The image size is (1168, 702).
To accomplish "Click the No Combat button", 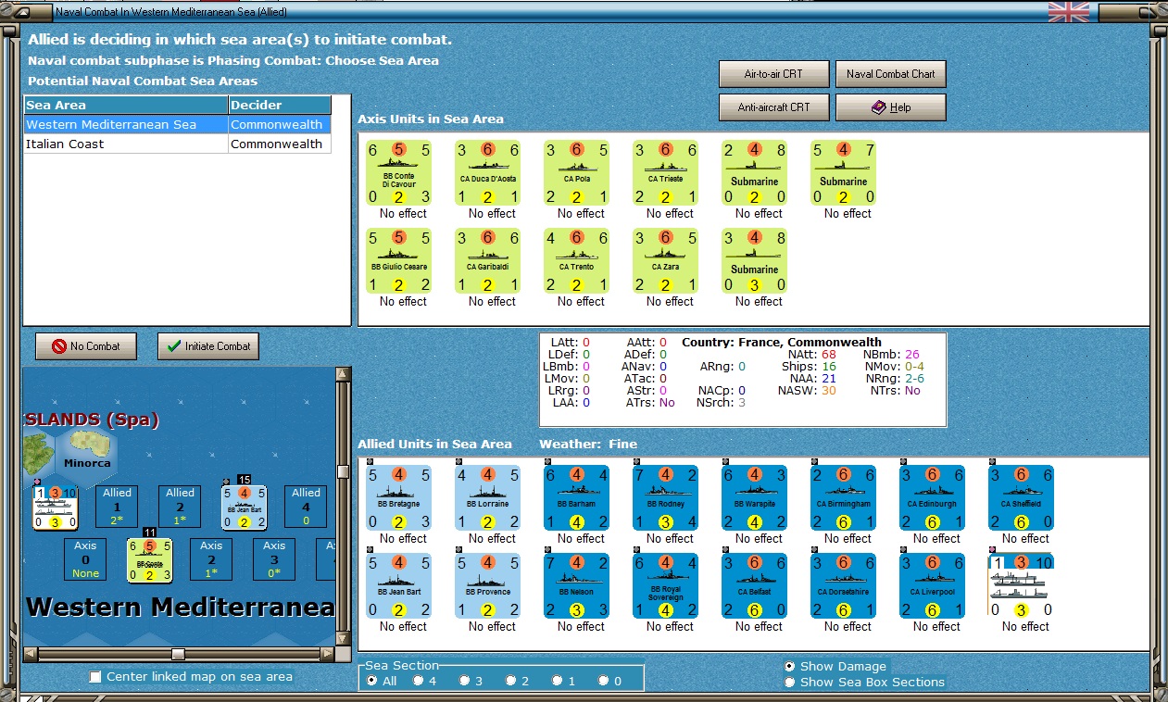I will [x=85, y=346].
